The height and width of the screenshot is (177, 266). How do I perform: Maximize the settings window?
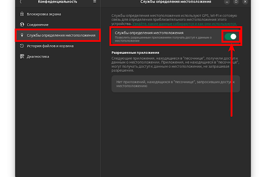pos(235,2)
